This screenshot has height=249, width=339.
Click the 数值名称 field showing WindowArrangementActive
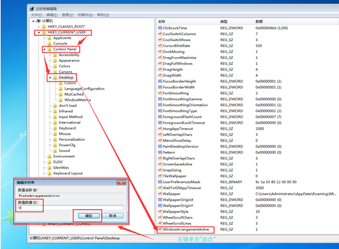70,196
